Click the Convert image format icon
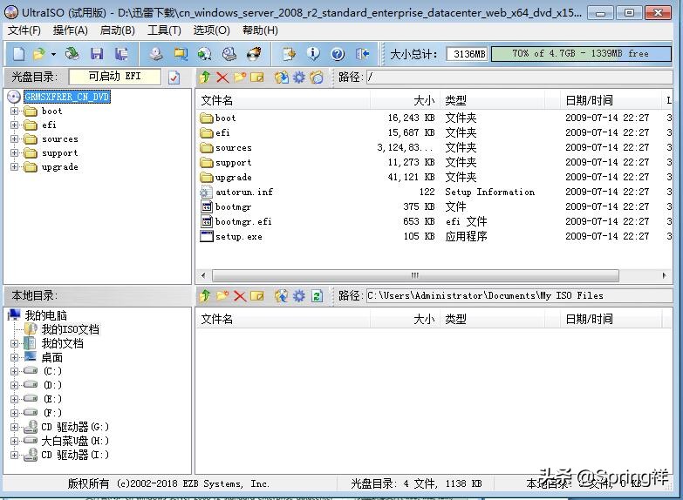 point(205,54)
